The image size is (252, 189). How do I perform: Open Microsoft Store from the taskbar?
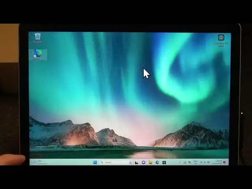click(x=164, y=163)
